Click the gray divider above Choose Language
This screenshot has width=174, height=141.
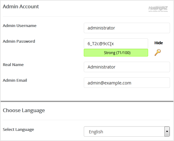(x=87, y=101)
